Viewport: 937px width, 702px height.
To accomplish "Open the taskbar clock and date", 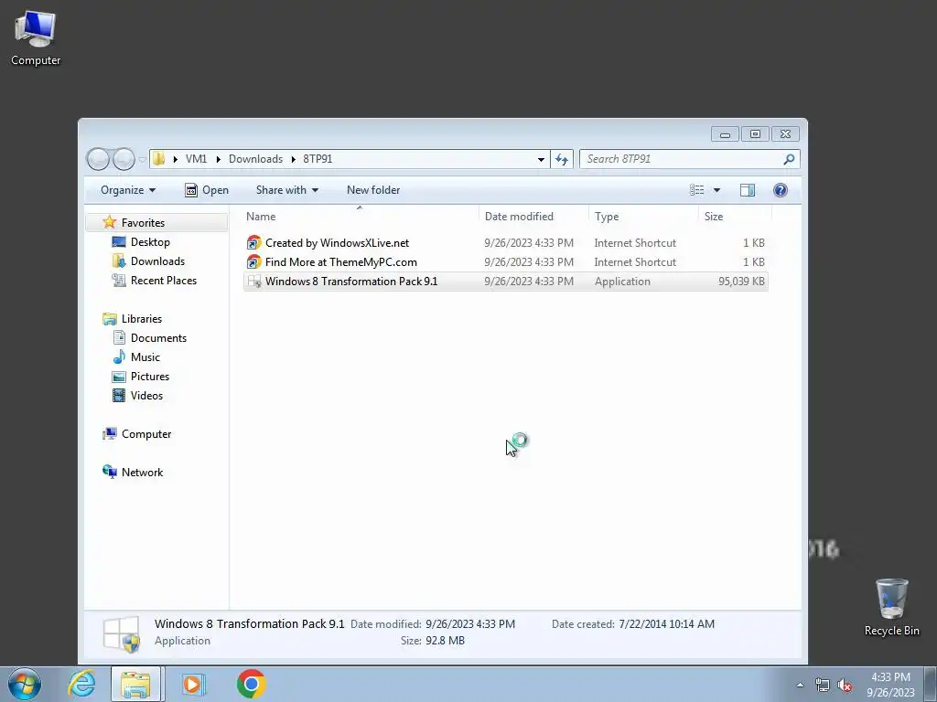I will tap(890, 685).
